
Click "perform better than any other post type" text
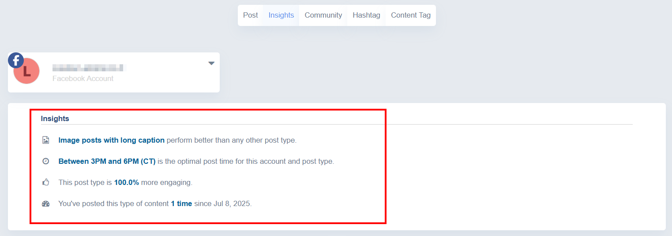pos(232,140)
